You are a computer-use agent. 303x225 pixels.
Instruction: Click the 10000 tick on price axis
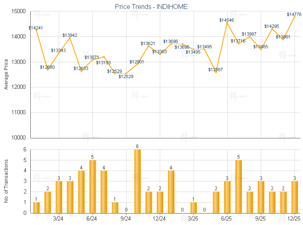(x=19, y=137)
